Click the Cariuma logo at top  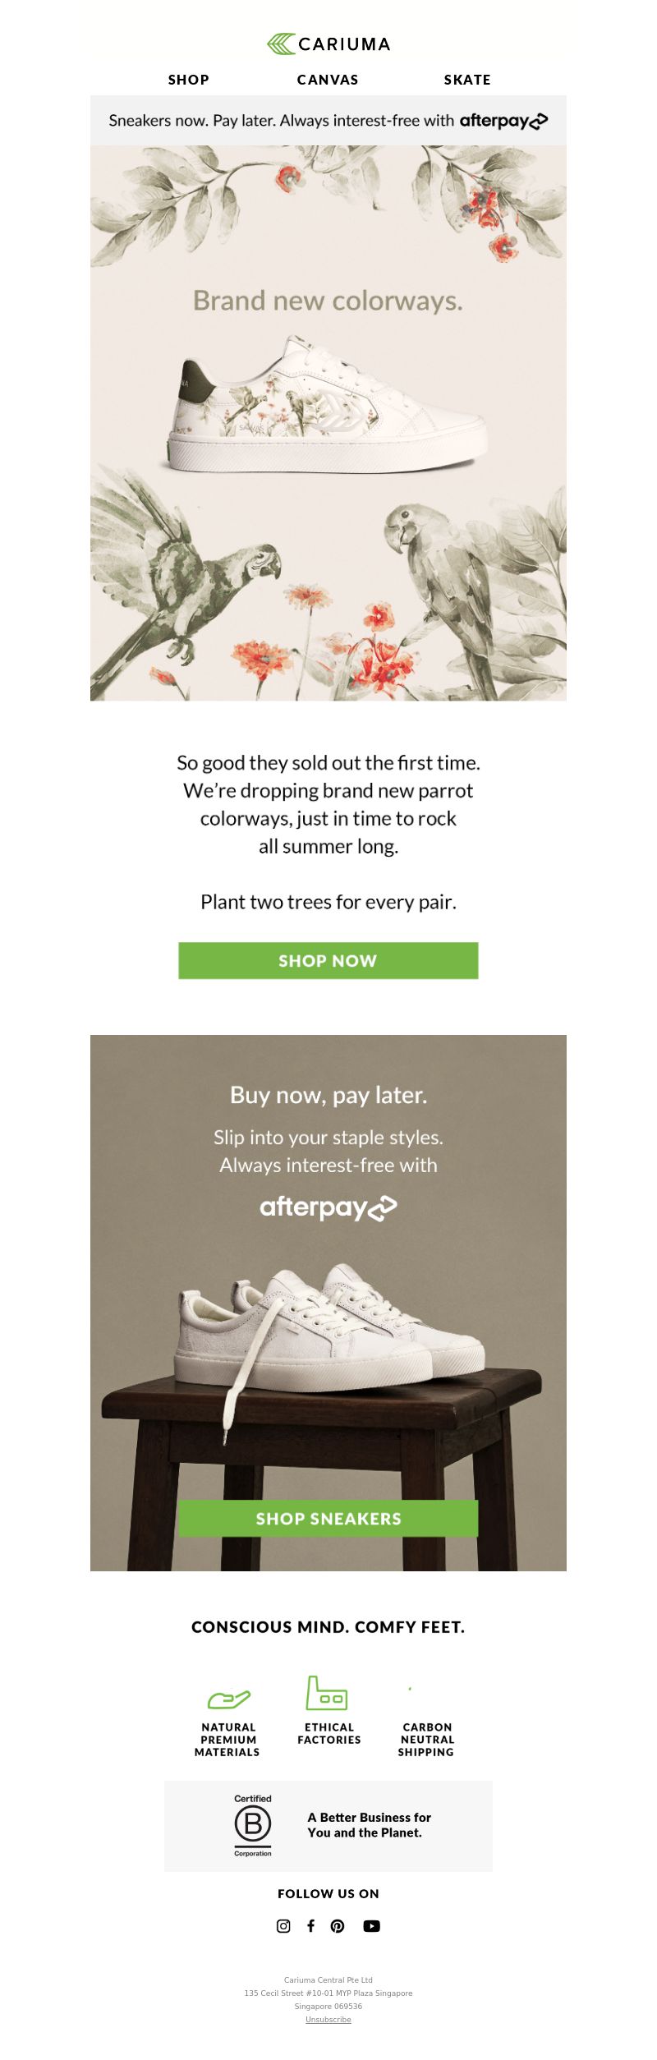pyautogui.click(x=328, y=44)
